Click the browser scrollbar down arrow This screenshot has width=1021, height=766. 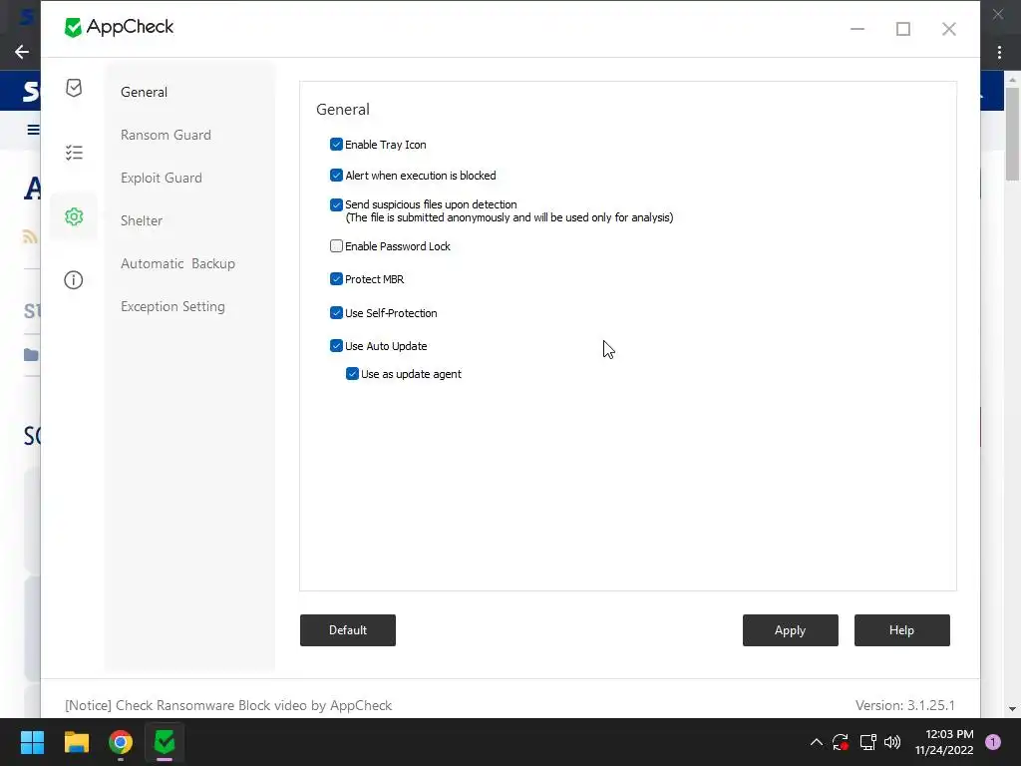pyautogui.click(x=1012, y=709)
